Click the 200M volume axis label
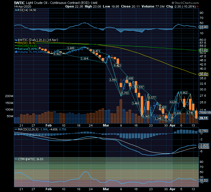The width and height of the screenshot is (211, 192). 9,96
